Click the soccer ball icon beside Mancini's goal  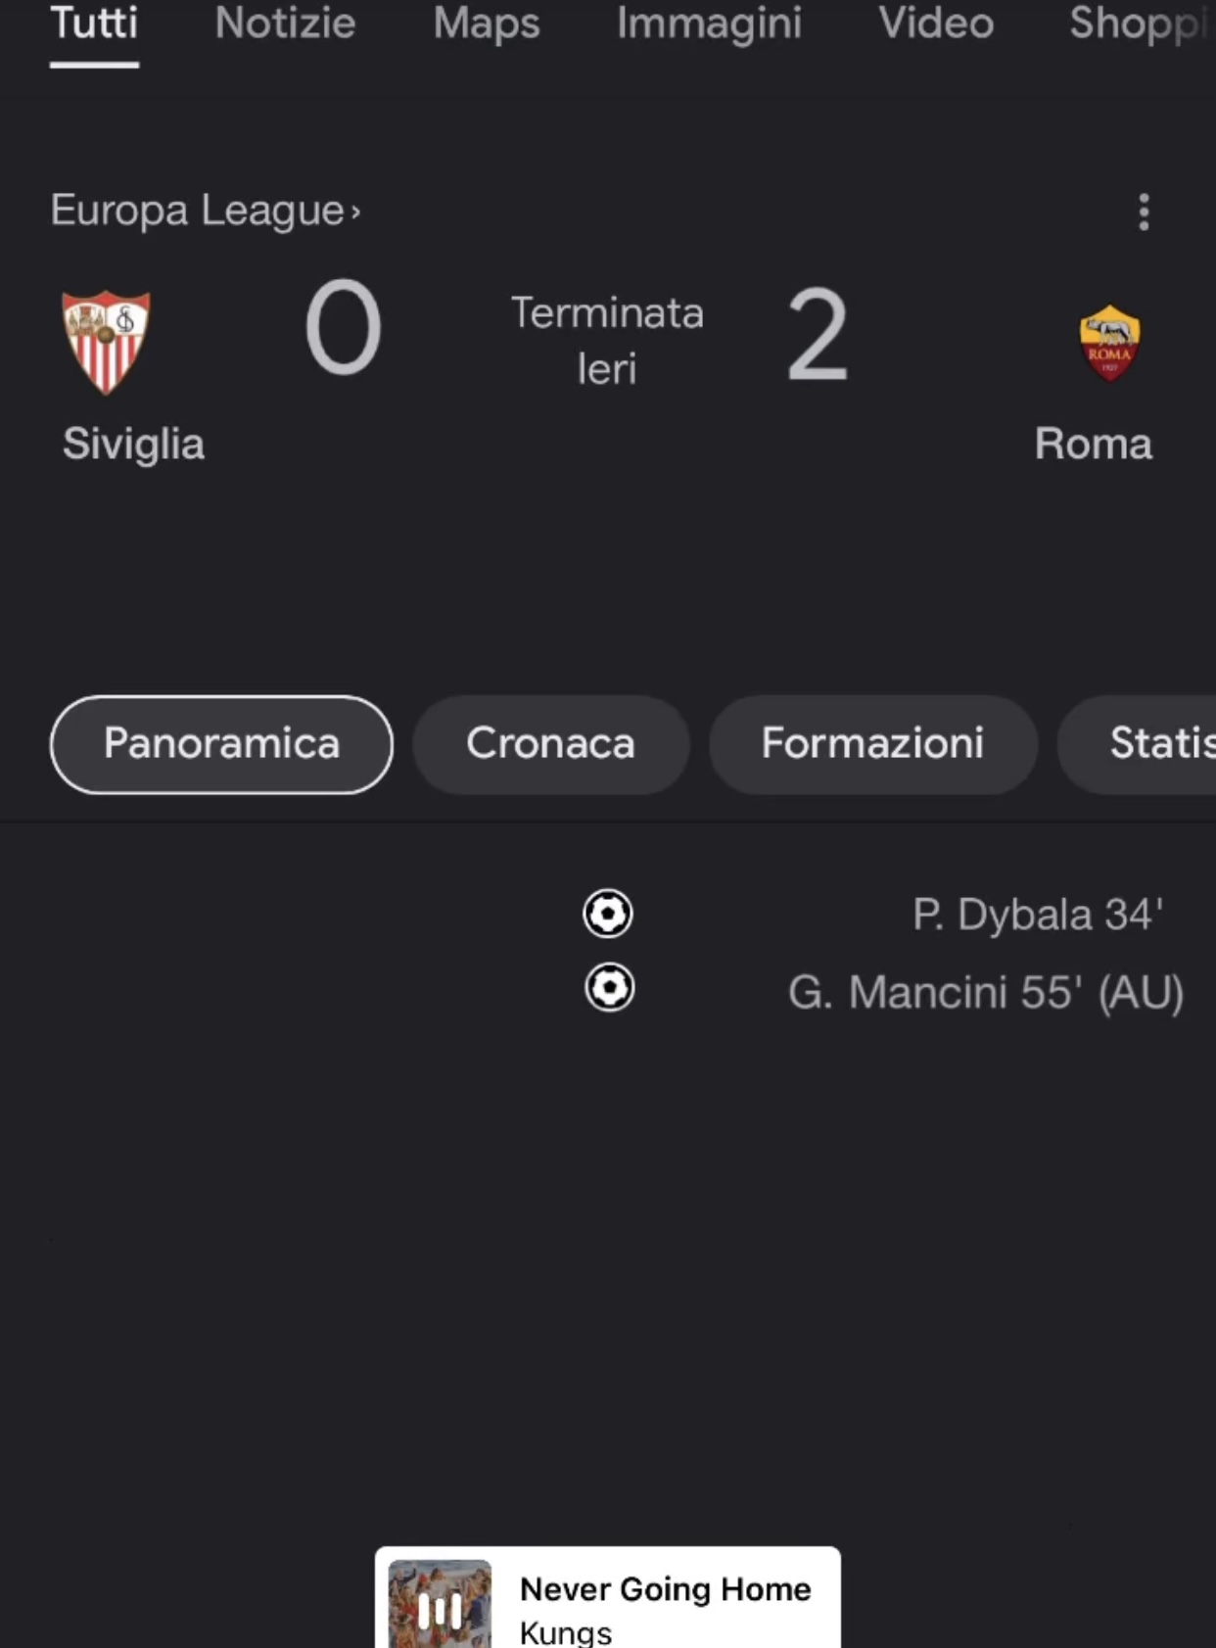pos(609,987)
